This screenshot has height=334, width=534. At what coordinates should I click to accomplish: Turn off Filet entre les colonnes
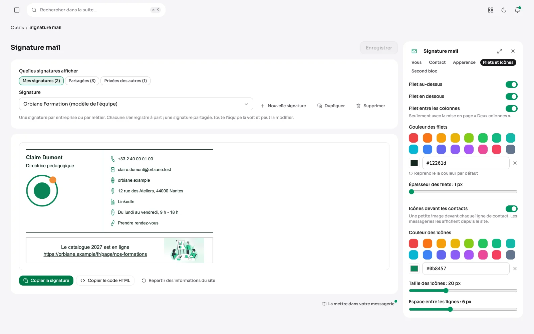511,109
